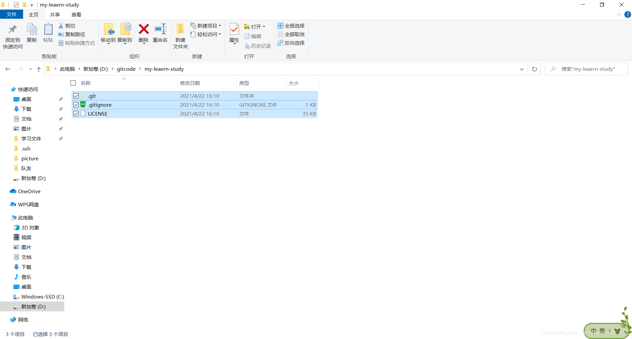Expand the chevron after gitcode in path

tap(140, 69)
